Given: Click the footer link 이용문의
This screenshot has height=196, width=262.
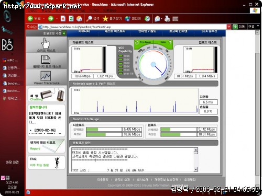Looking at the screenshot, I should (103, 179).
